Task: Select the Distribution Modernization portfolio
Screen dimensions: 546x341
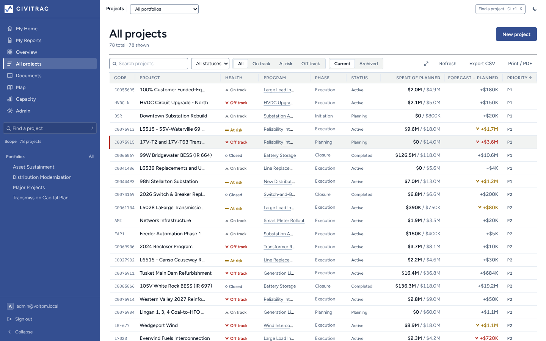Action: [42, 177]
